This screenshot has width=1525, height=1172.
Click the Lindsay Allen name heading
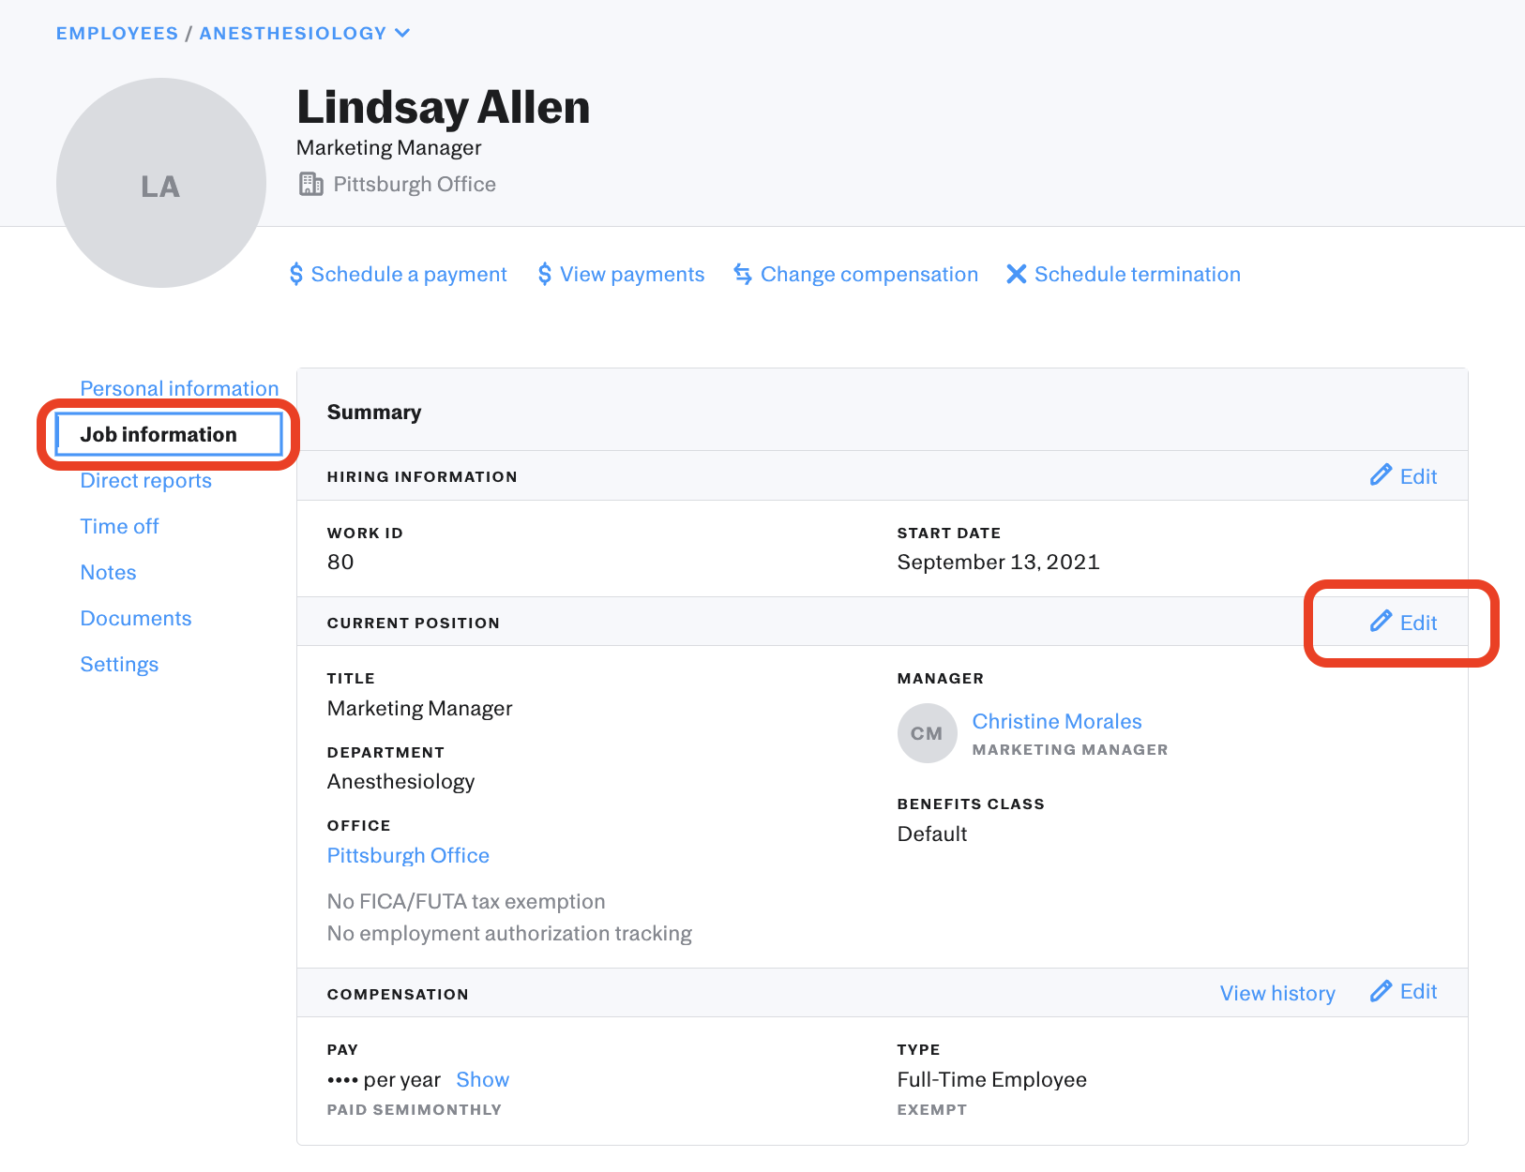[444, 107]
